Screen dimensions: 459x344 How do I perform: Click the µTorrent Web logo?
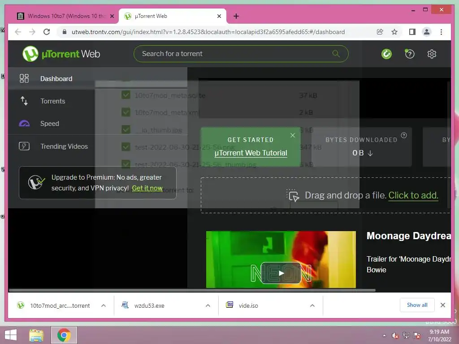point(61,54)
